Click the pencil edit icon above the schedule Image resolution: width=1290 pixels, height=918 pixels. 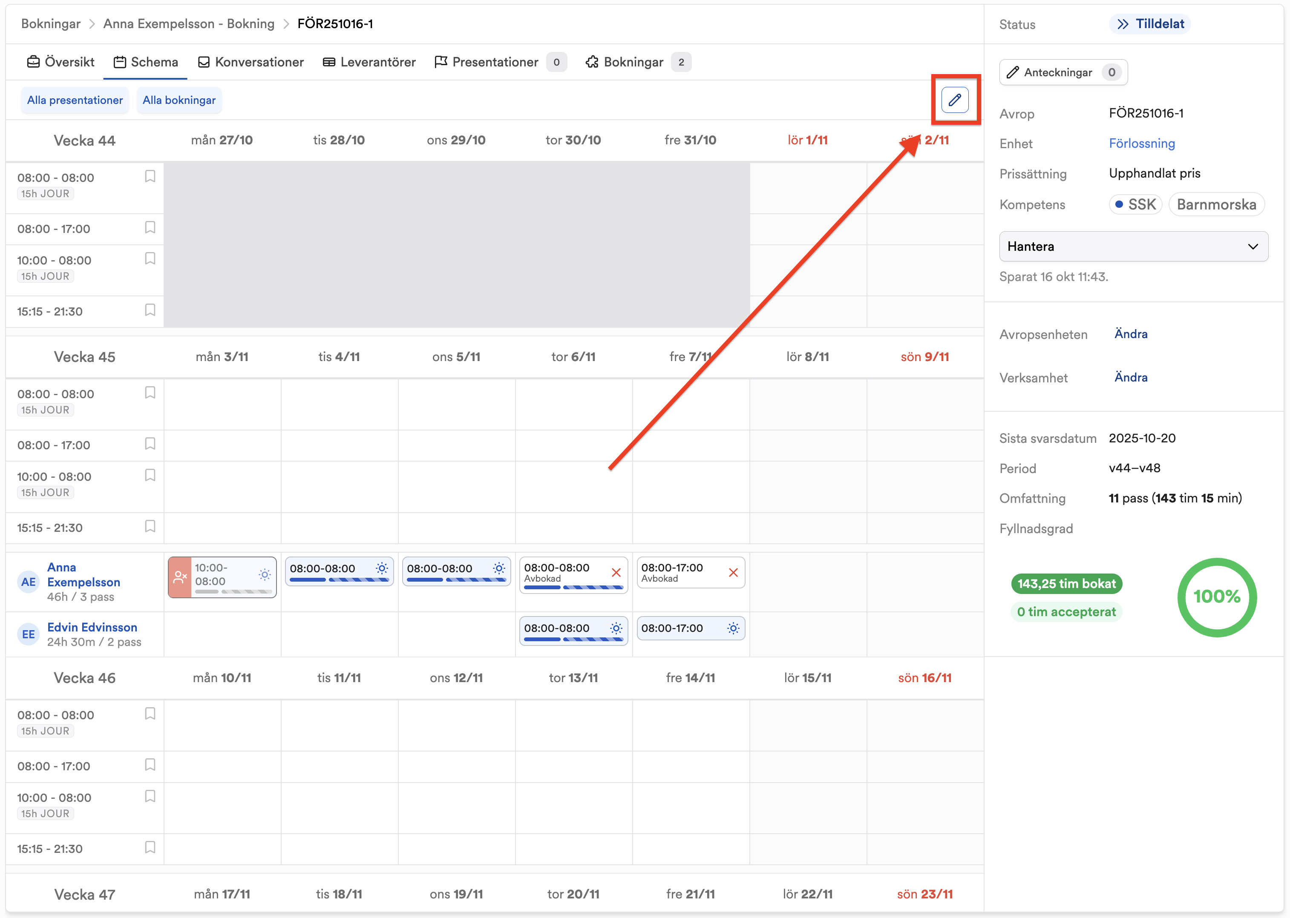(955, 100)
